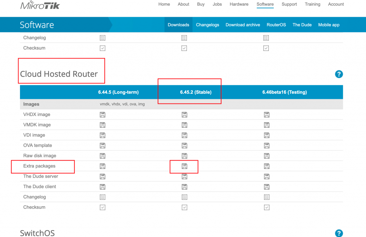Download The Dude server for 6.46beta16 Testing
Viewport: 366px width, 237px height.
pyautogui.click(x=267, y=176)
